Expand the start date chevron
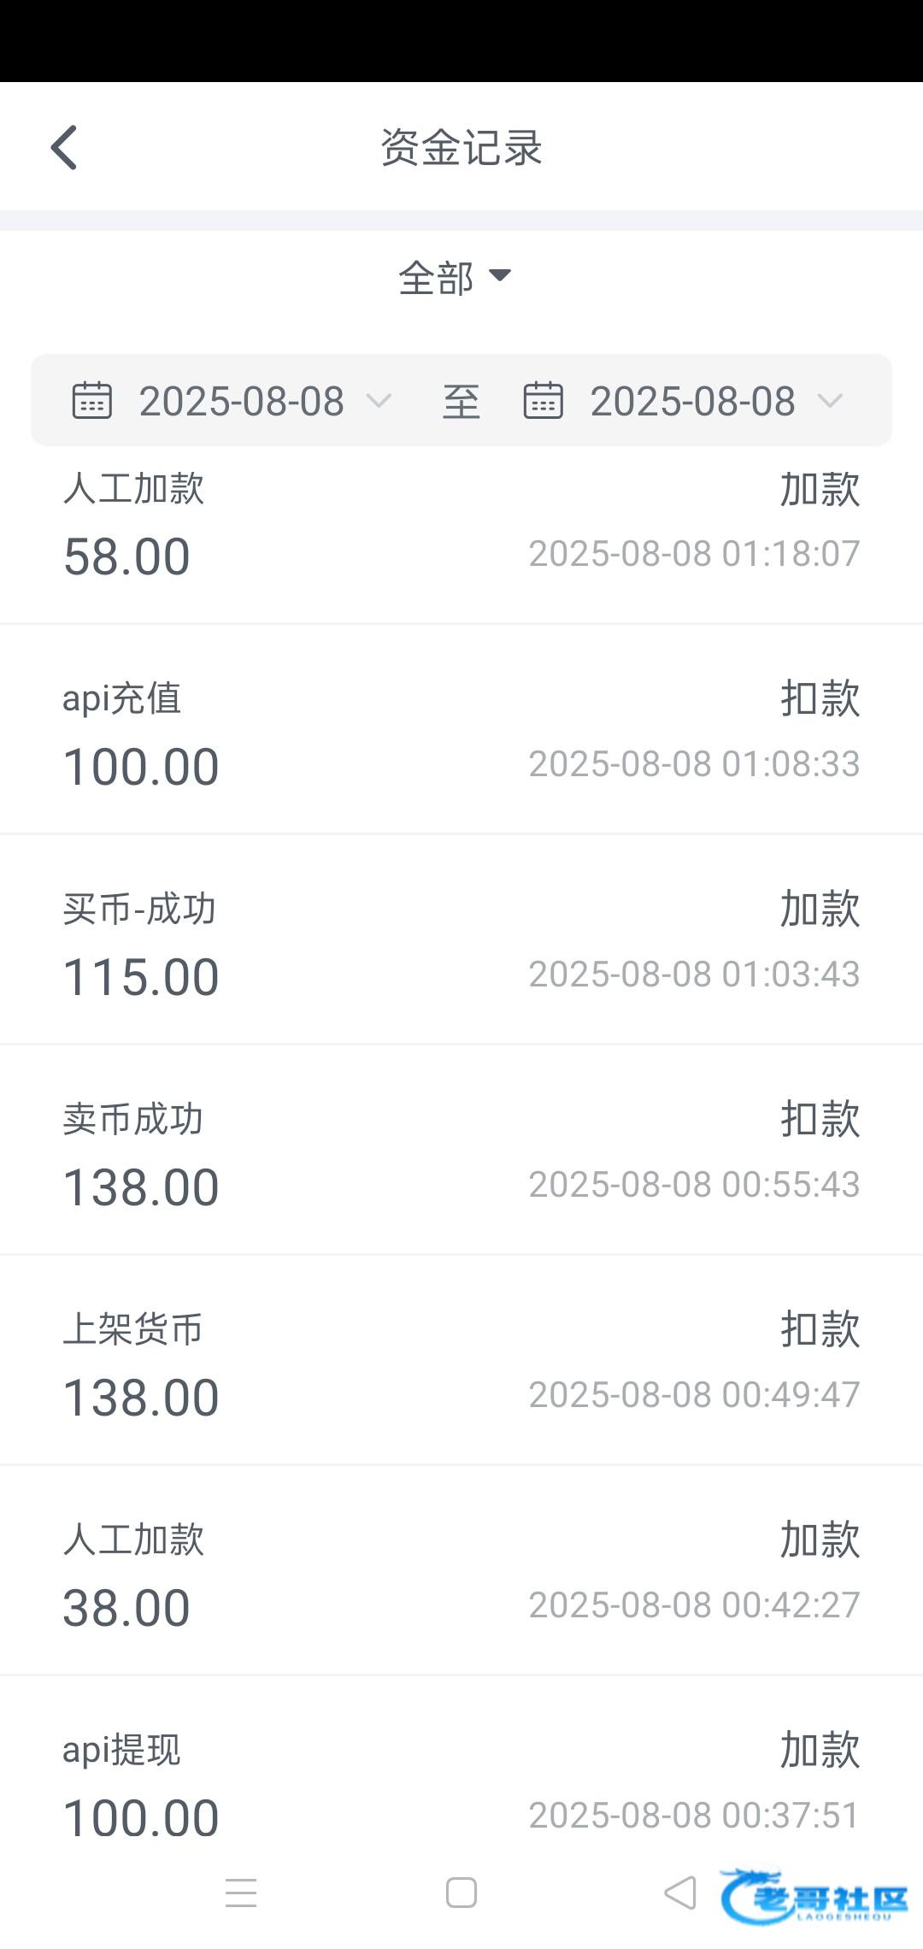923x1949 pixels. pyautogui.click(x=379, y=400)
